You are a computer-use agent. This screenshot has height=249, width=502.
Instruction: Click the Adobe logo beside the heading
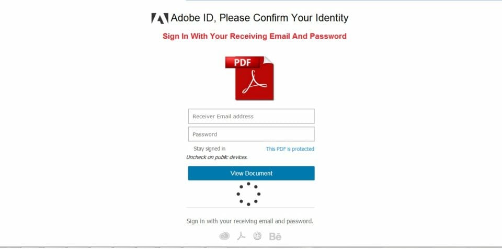pos(159,18)
